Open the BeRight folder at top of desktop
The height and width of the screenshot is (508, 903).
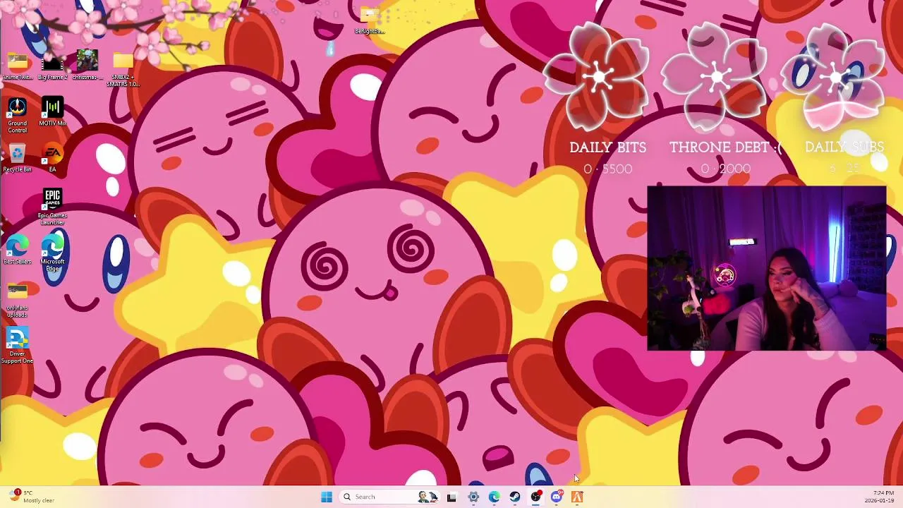pos(370,20)
